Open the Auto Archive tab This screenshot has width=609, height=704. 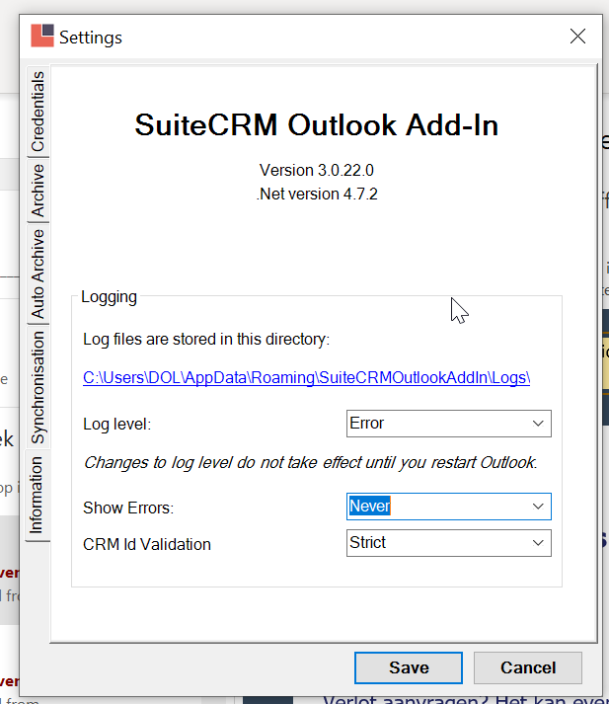(38, 274)
